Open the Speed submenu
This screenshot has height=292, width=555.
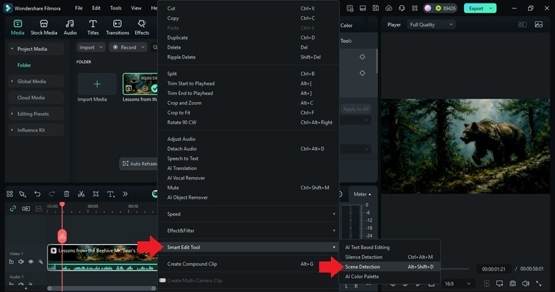(x=248, y=214)
